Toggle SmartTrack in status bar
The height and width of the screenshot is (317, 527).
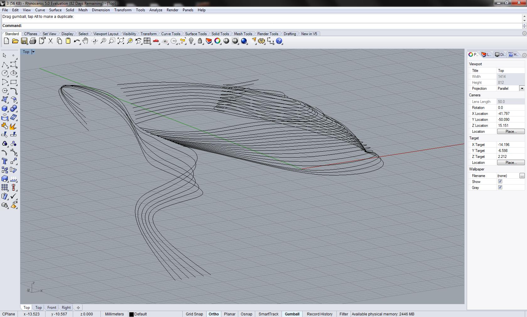tap(268, 314)
